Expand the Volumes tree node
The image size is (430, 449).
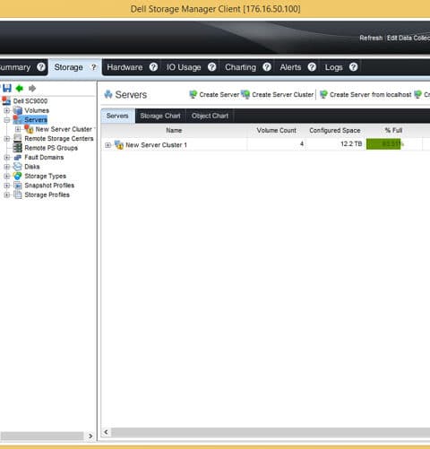coord(7,110)
